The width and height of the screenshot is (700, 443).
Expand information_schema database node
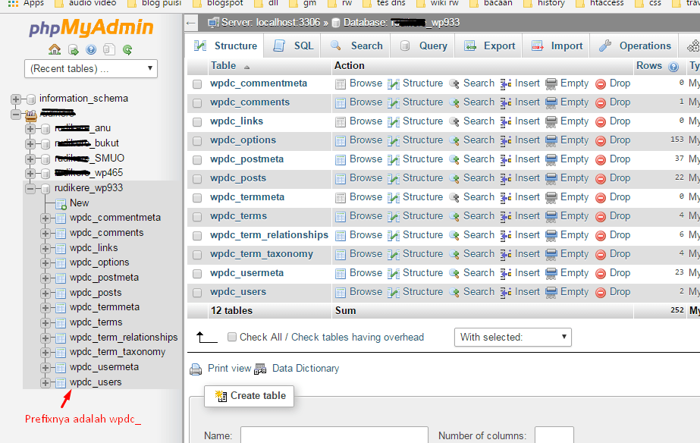[x=16, y=99]
